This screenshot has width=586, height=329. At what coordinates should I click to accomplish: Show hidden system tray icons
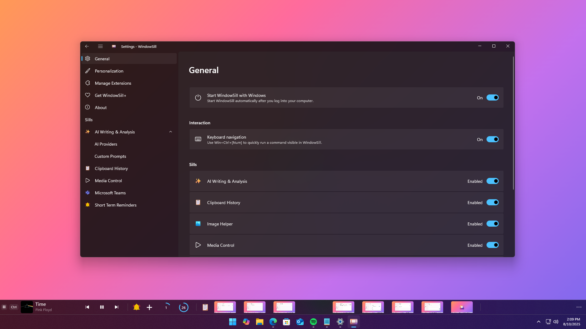pyautogui.click(x=538, y=322)
